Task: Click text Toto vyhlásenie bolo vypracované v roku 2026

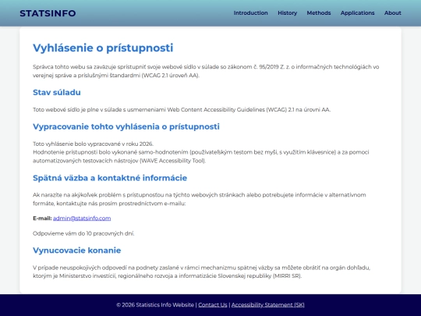Action: coord(94,144)
